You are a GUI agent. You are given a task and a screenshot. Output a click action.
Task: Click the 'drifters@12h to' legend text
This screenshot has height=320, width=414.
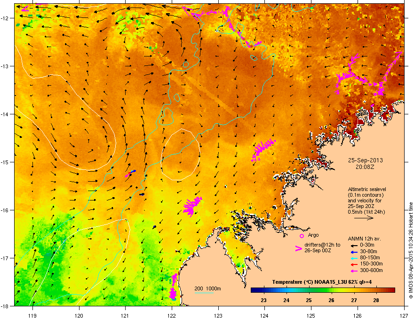[x=322, y=245]
